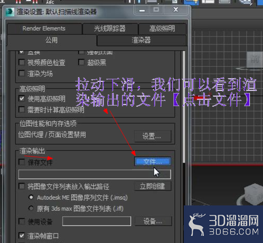Minimize the render settings dialog
This screenshot has width=263, height=243.
pos(142,10)
